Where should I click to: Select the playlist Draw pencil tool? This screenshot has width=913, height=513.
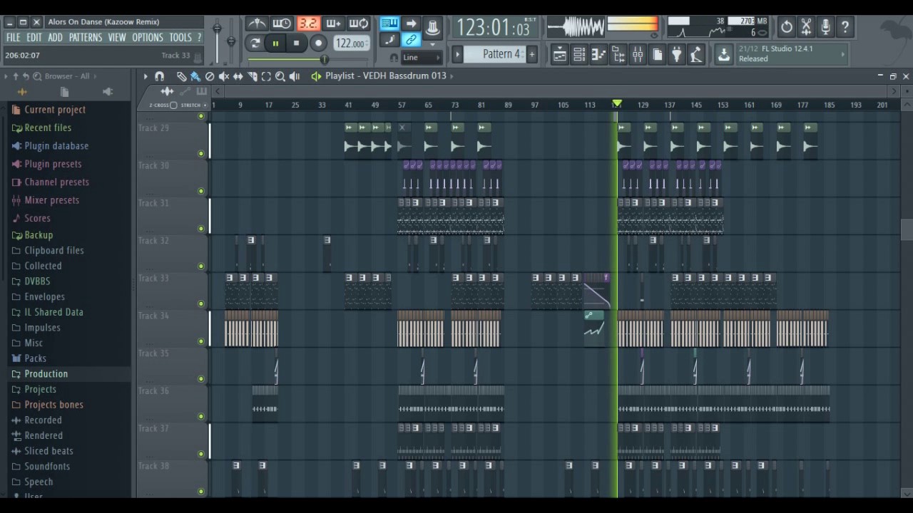click(181, 76)
